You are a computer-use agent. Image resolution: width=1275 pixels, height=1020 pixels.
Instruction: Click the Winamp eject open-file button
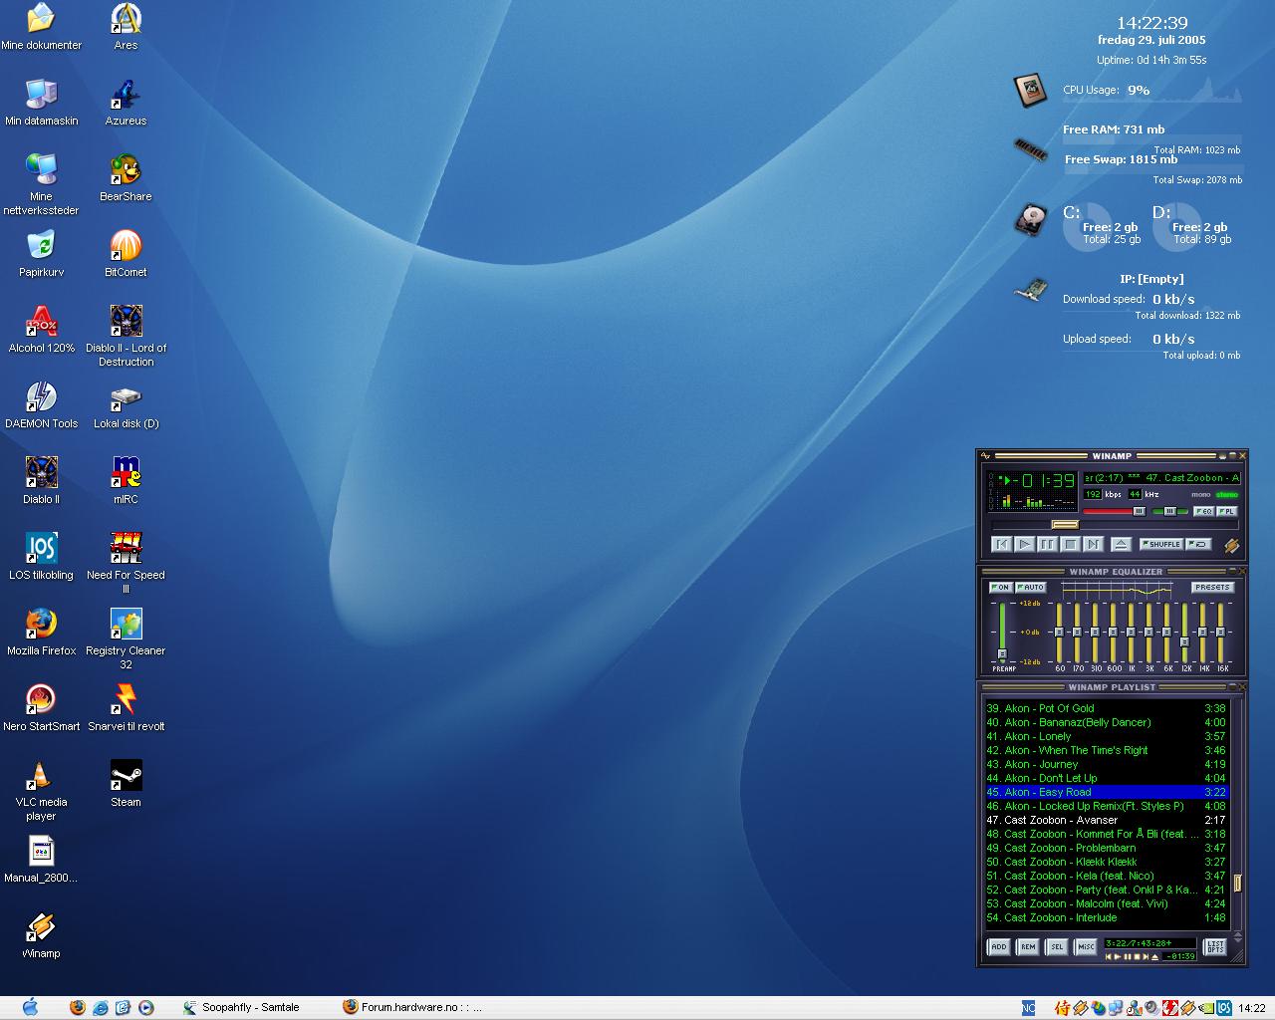(x=1121, y=544)
